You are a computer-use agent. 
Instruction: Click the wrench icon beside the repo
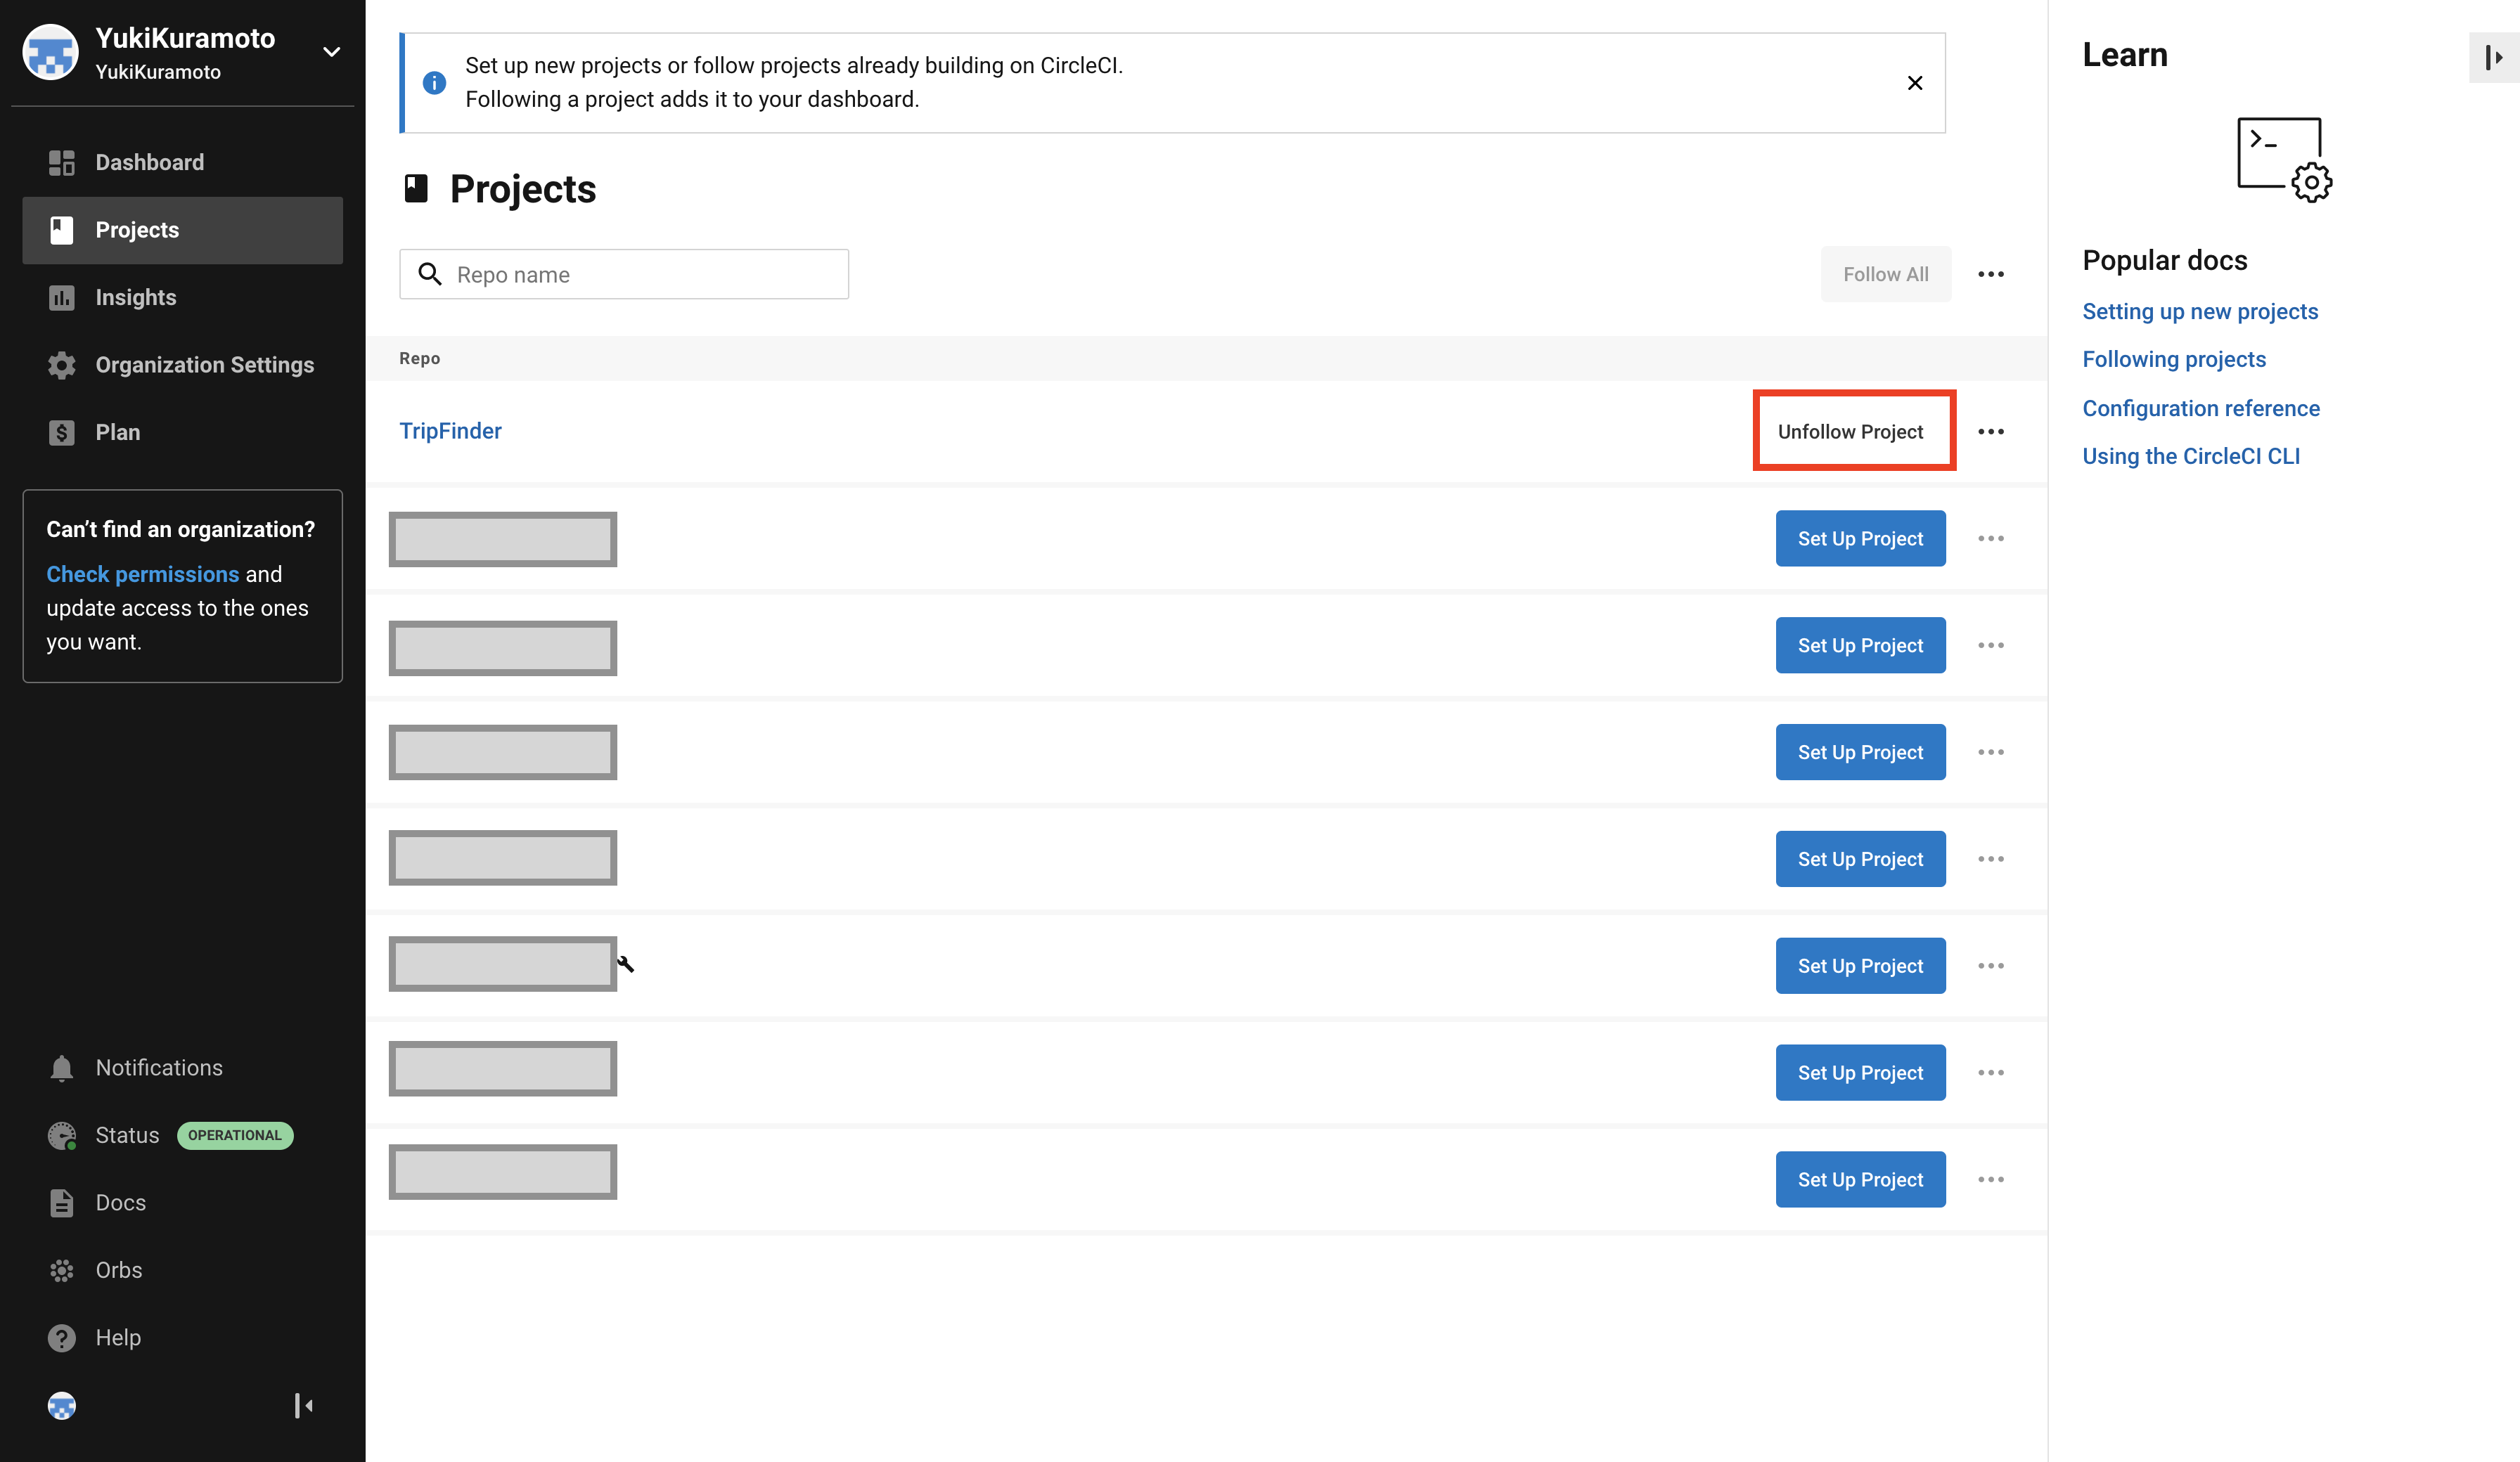click(626, 964)
